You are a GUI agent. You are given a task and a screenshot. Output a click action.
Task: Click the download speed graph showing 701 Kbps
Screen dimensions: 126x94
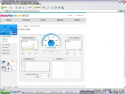30,45
